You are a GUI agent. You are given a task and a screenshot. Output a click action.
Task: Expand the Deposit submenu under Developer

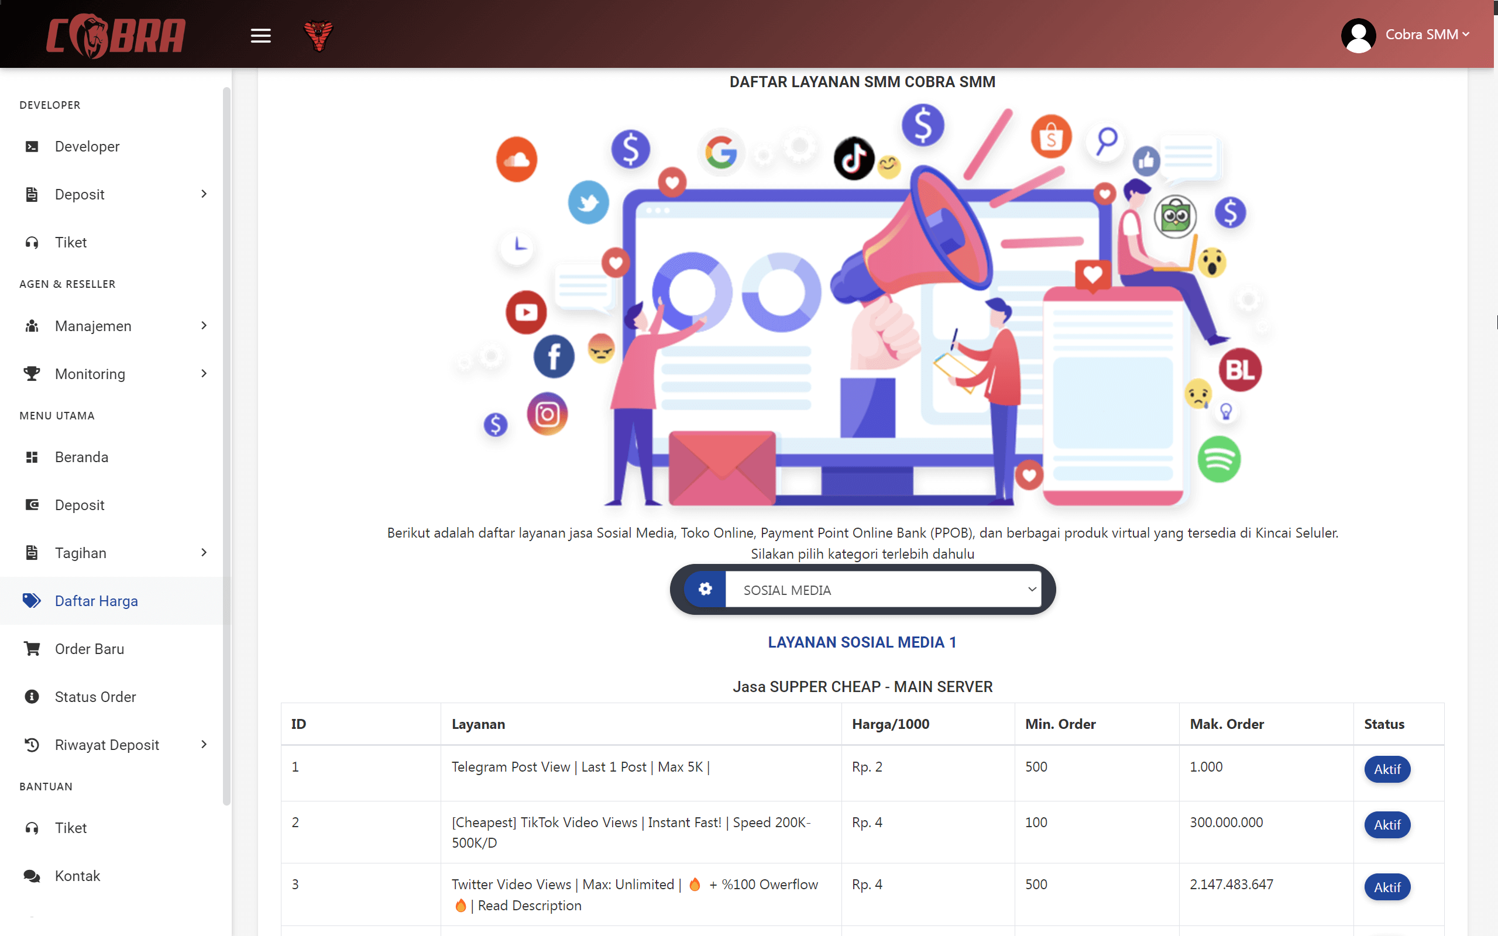click(x=204, y=194)
